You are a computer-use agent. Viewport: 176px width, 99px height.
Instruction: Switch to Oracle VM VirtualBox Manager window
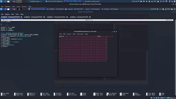(54, 1)
